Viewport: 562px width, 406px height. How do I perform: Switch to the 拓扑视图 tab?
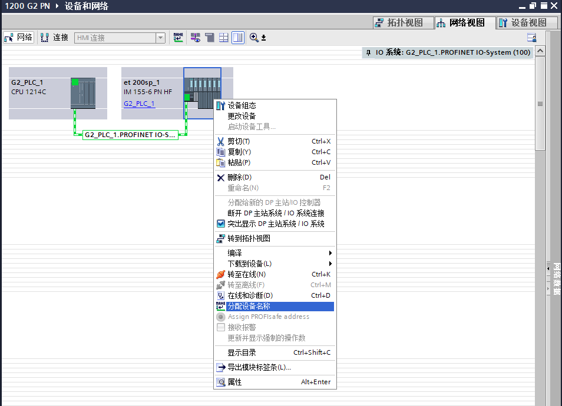pos(399,23)
